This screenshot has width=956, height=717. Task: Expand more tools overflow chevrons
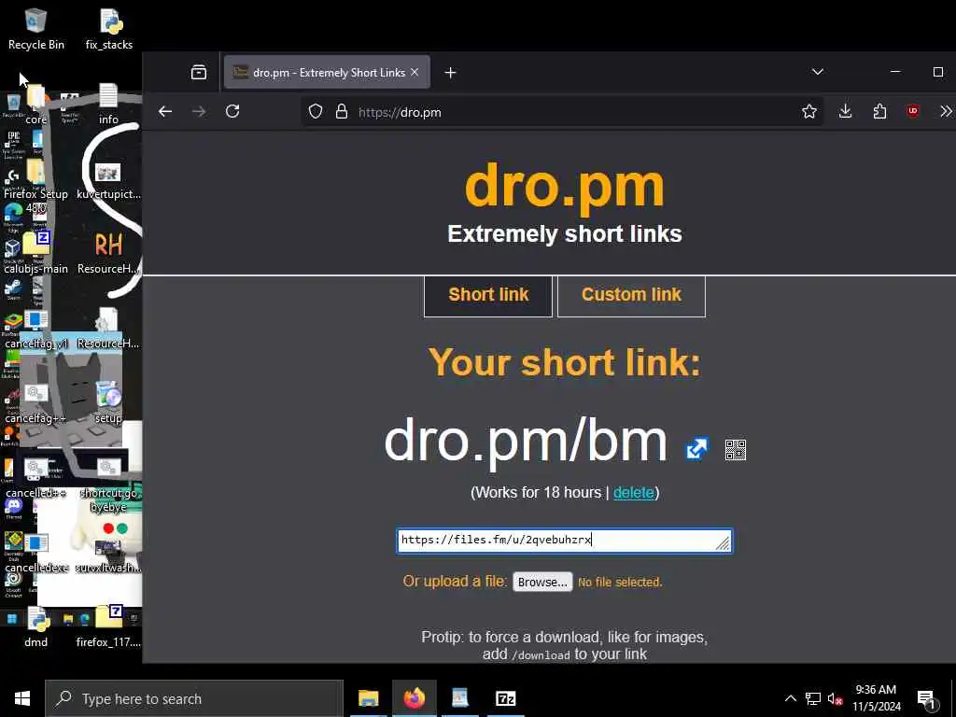946,112
